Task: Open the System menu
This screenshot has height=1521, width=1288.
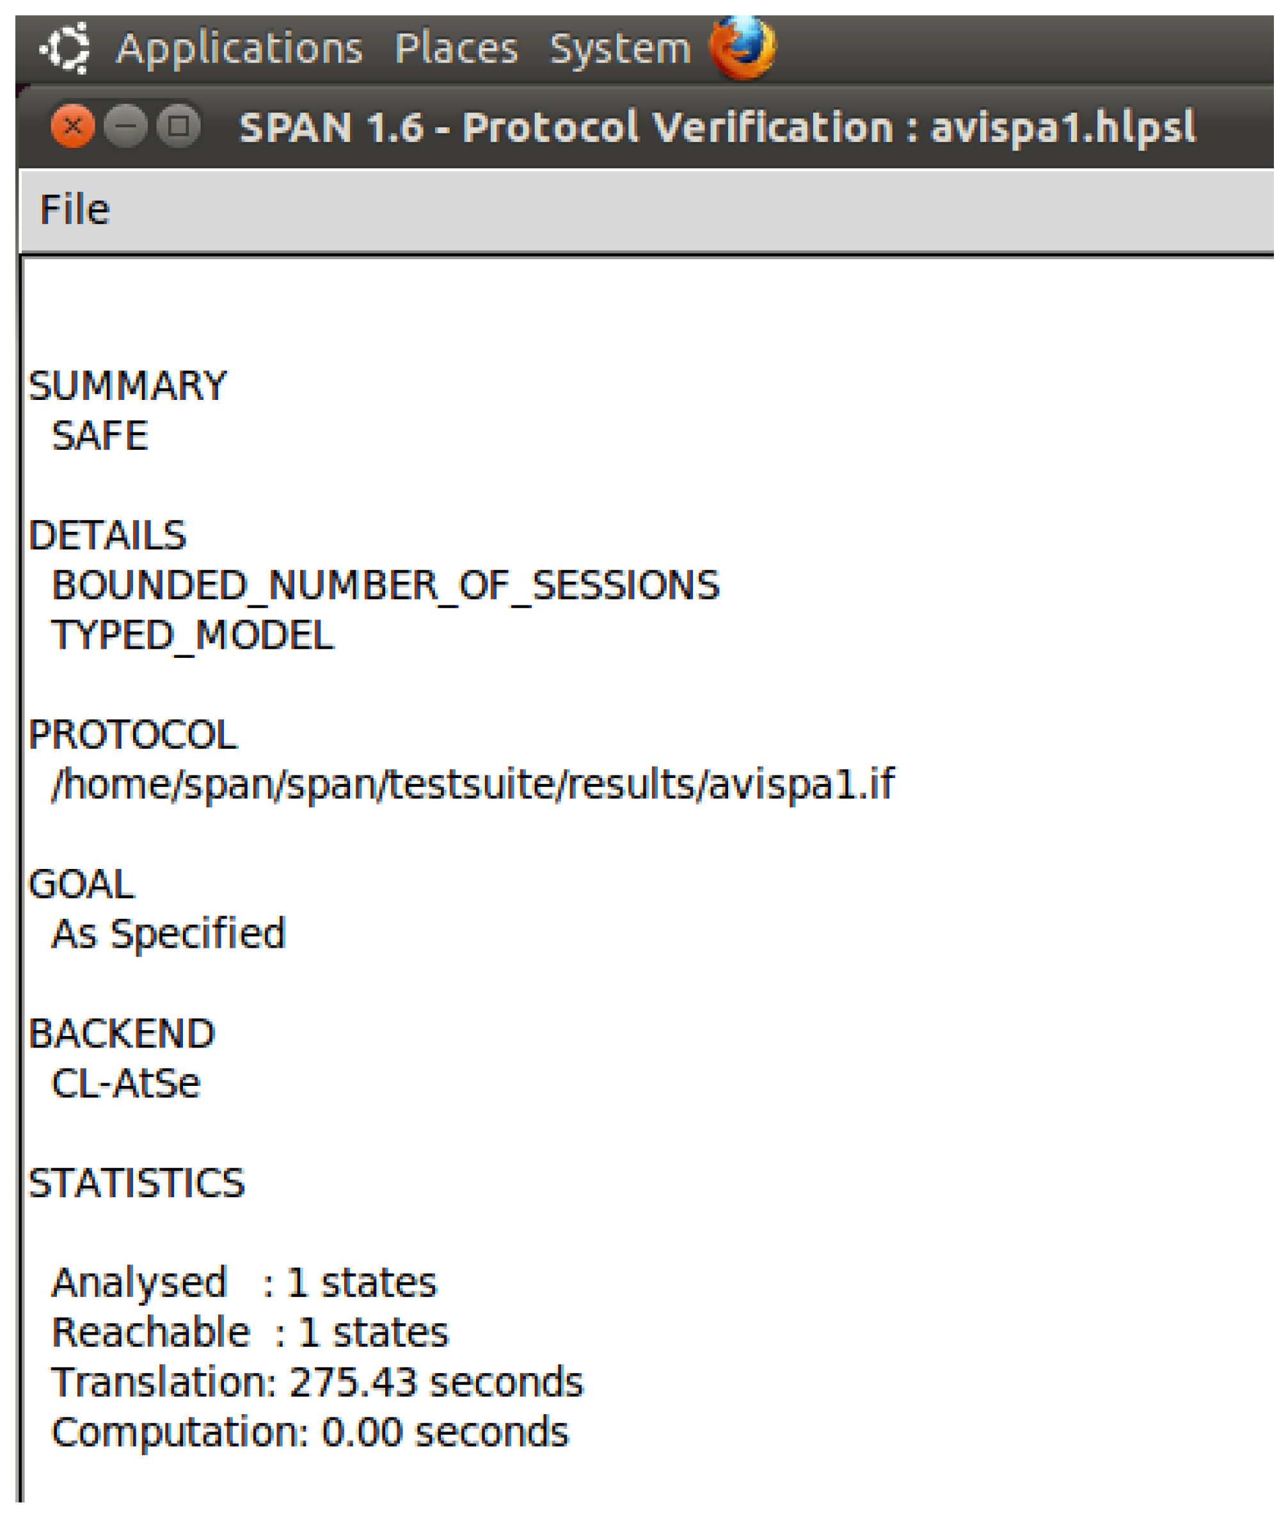Action: pos(620,49)
